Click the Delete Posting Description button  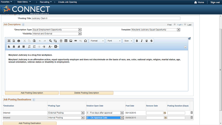coord(86,93)
